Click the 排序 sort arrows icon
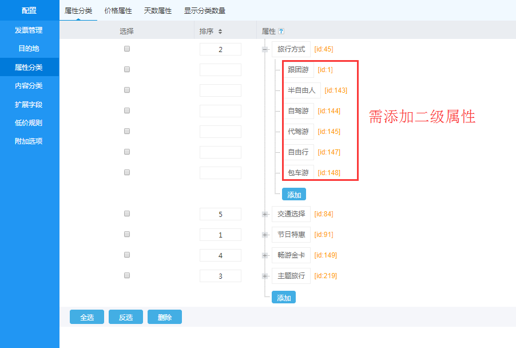 click(x=220, y=31)
